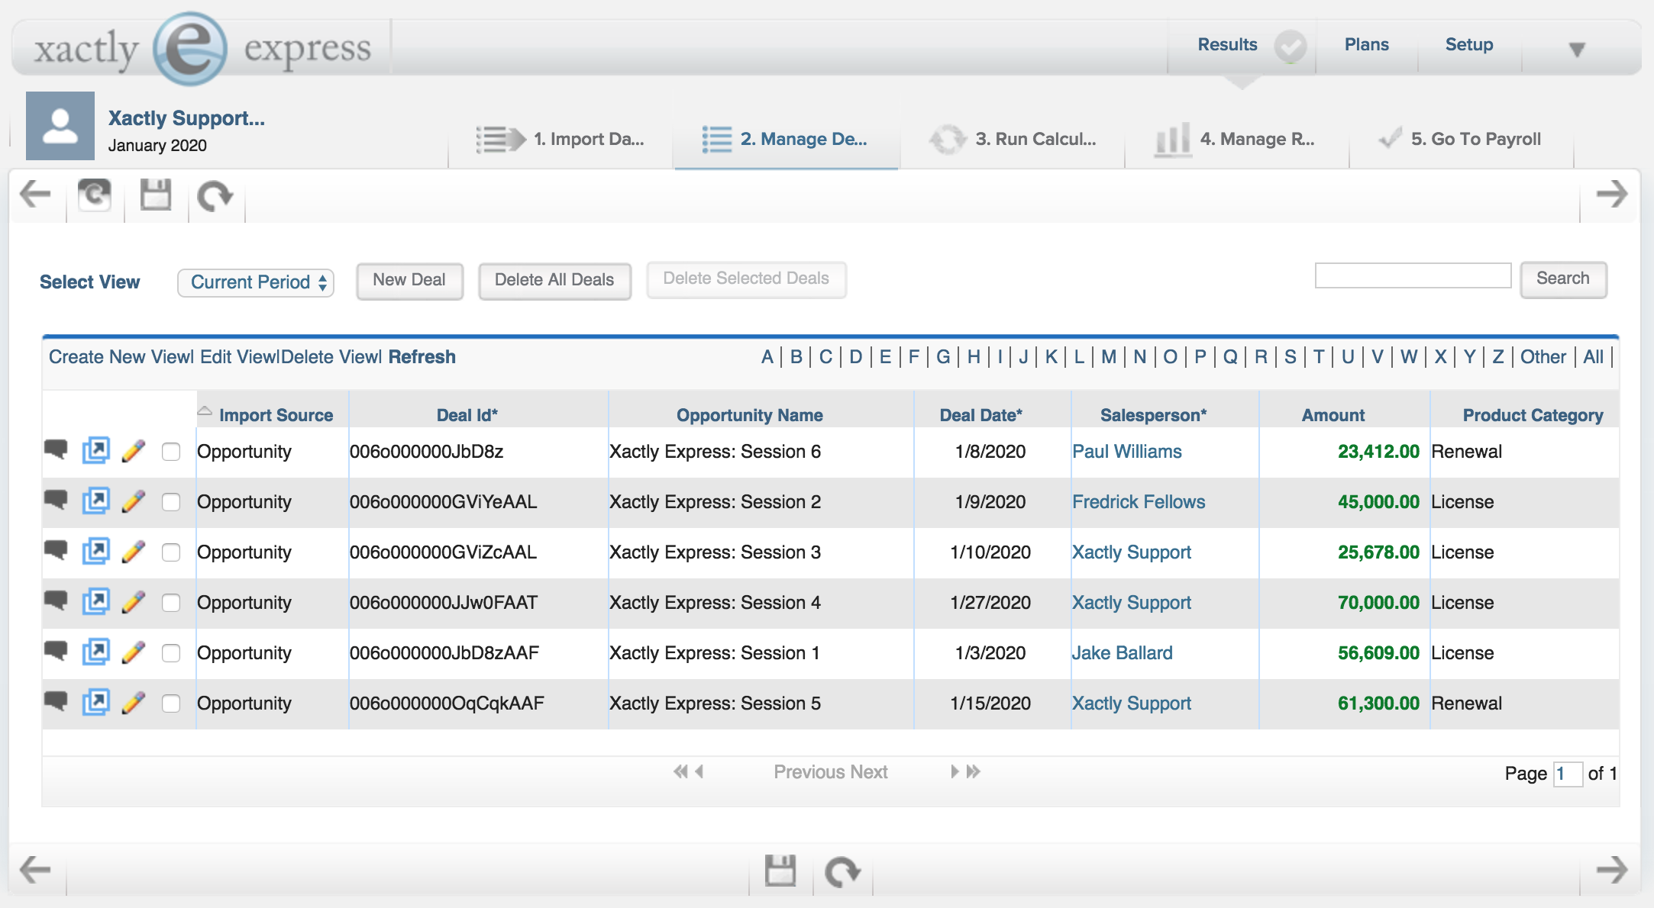Click the Edit View link
This screenshot has width=1654, height=908.
coord(239,357)
